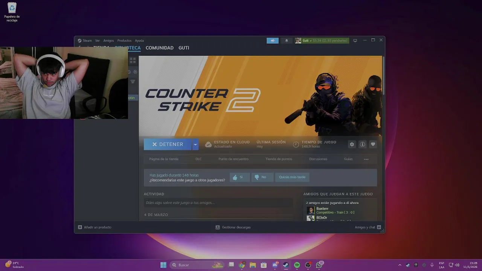This screenshot has height=271, width=482.
Task: Choose Quizás más tarde
Action: pos(292,177)
